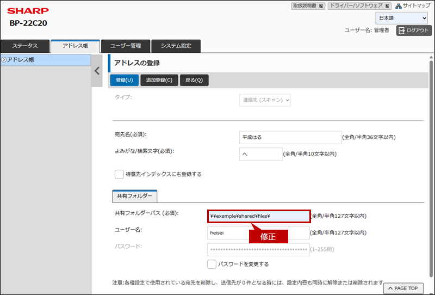Viewport: 435px width, 295px height.
Task: Jump up with the PAGE TOP button
Action: [x=403, y=288]
